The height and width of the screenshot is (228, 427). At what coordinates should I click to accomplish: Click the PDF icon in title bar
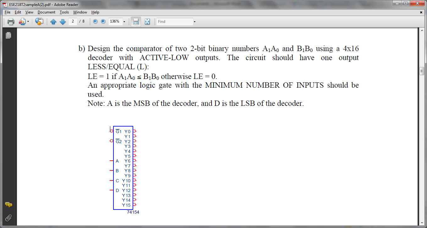(5, 4)
